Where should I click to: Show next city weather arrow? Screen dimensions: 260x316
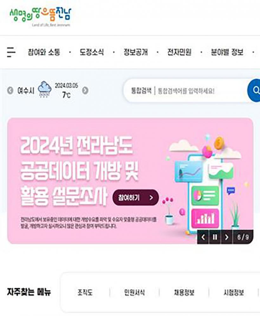85,90
